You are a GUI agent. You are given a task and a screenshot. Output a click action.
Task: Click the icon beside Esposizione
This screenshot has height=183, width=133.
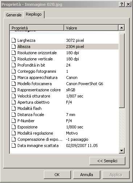coord(14,127)
